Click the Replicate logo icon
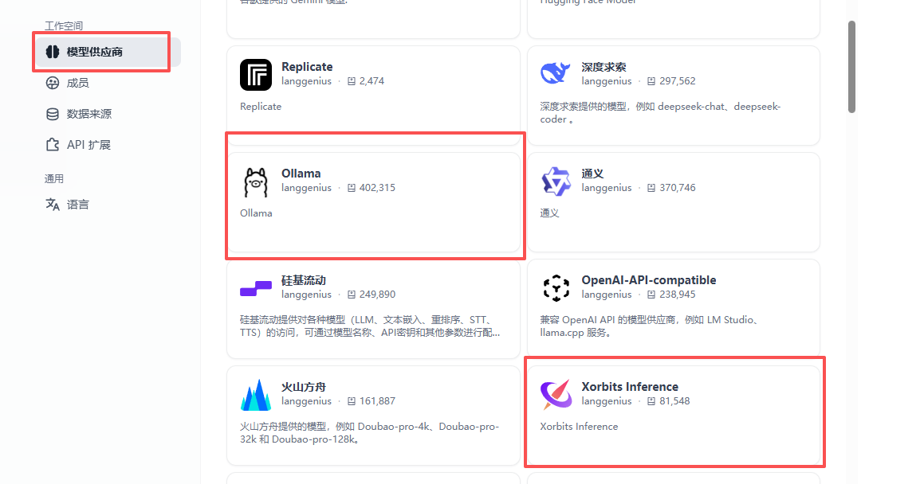 (x=256, y=75)
